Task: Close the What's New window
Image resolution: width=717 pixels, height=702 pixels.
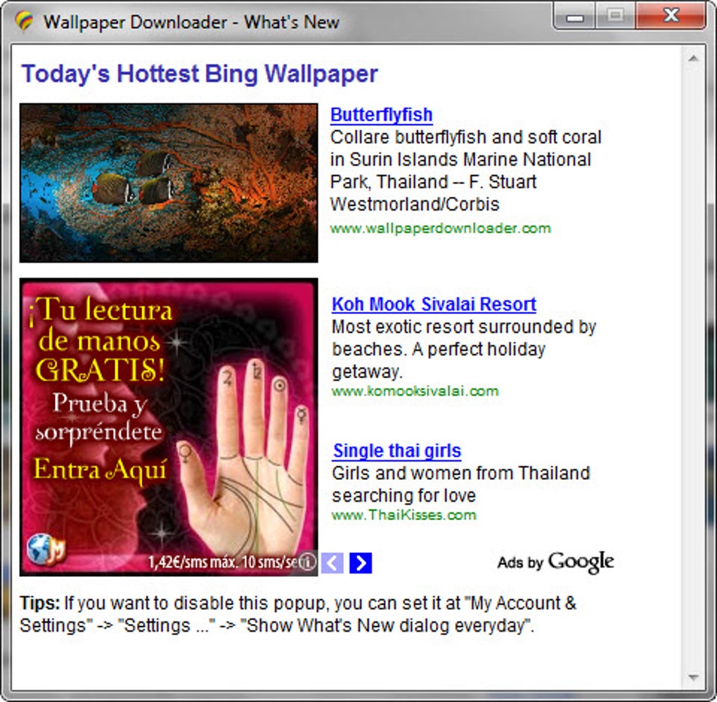Action: [x=671, y=16]
